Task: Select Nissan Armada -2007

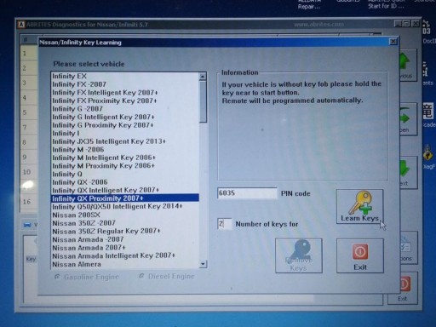Action: (x=125, y=239)
